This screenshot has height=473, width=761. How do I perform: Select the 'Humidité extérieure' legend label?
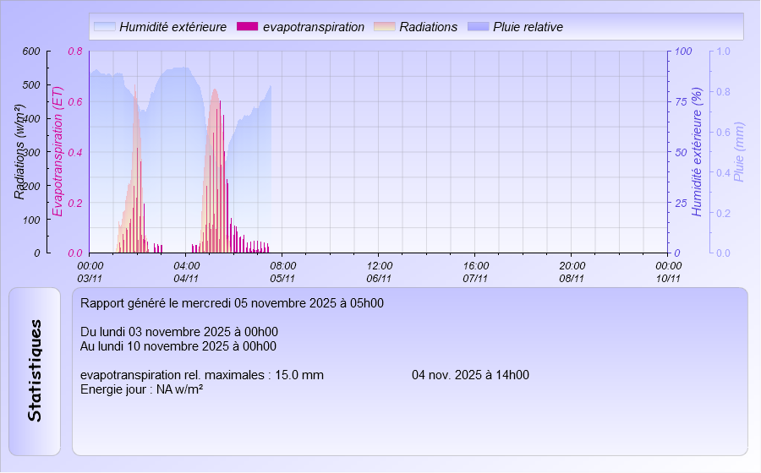(x=172, y=27)
